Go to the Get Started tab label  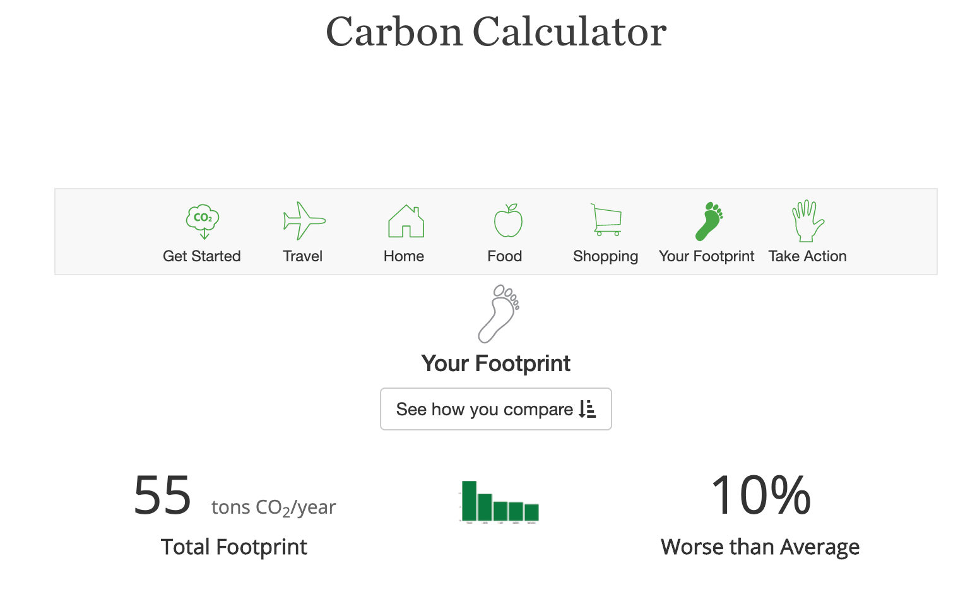click(202, 256)
